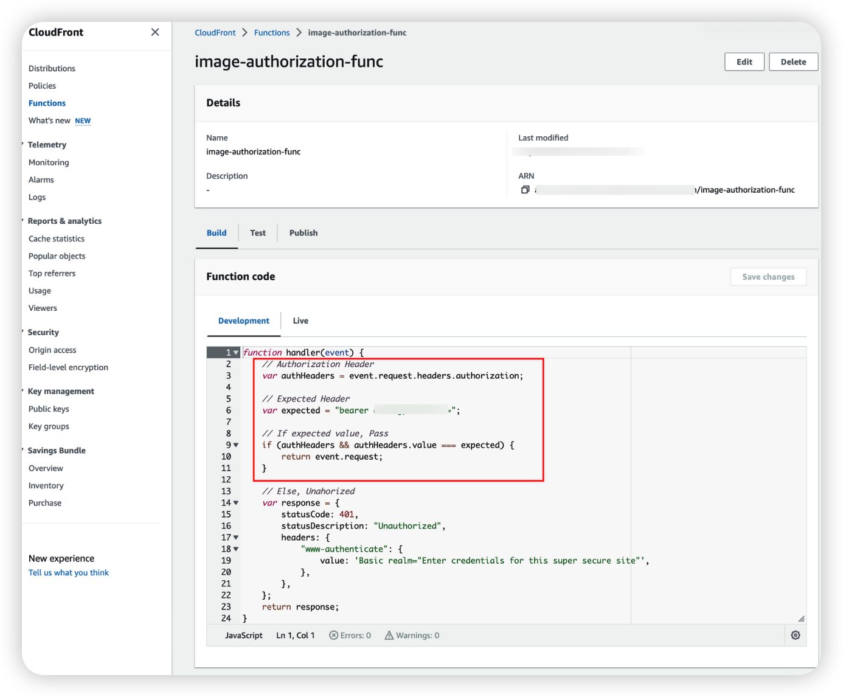The image size is (843, 697).
Task: Go to Functions breadcrumb link
Action: [x=272, y=33]
